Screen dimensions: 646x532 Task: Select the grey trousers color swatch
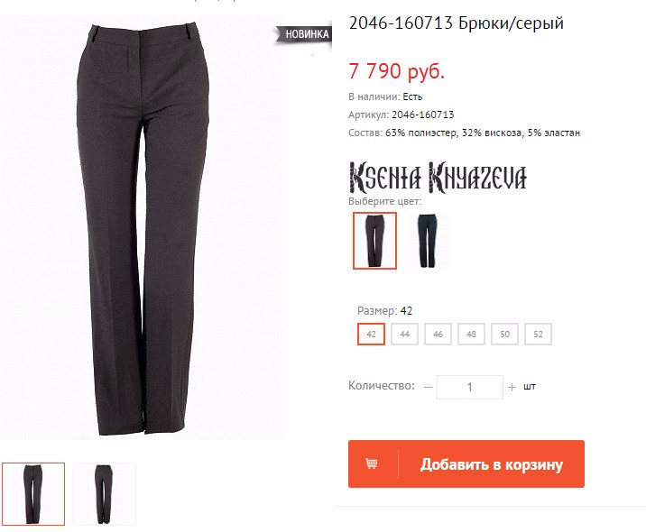click(x=374, y=241)
